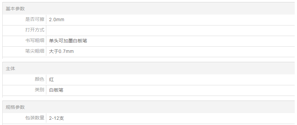Click the 白板笔 category value
Viewport: 297px width, 125px height.
point(56,90)
